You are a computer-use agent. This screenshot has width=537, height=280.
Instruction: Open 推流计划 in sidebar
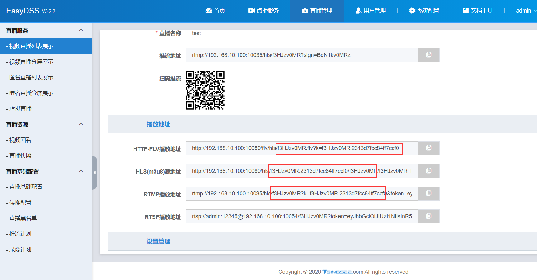pyautogui.click(x=46, y=234)
